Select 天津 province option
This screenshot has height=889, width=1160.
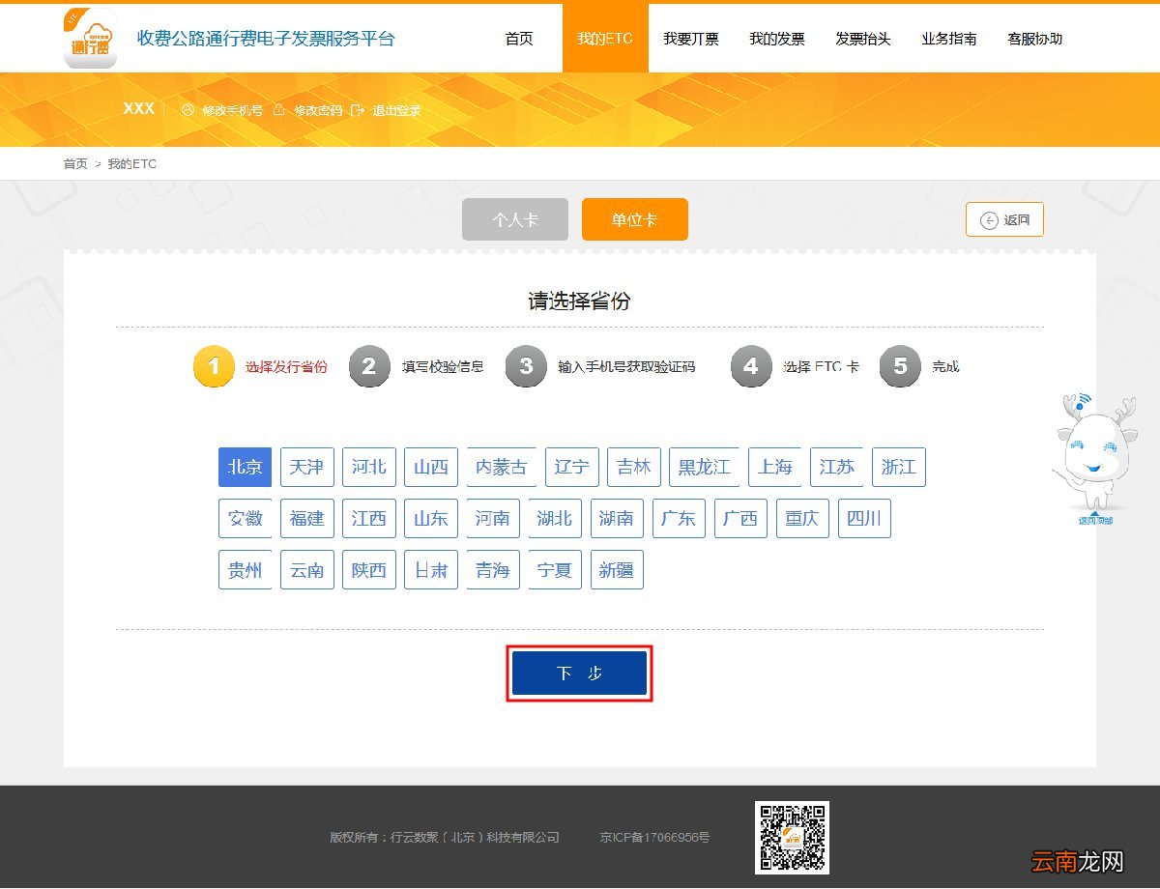point(306,467)
